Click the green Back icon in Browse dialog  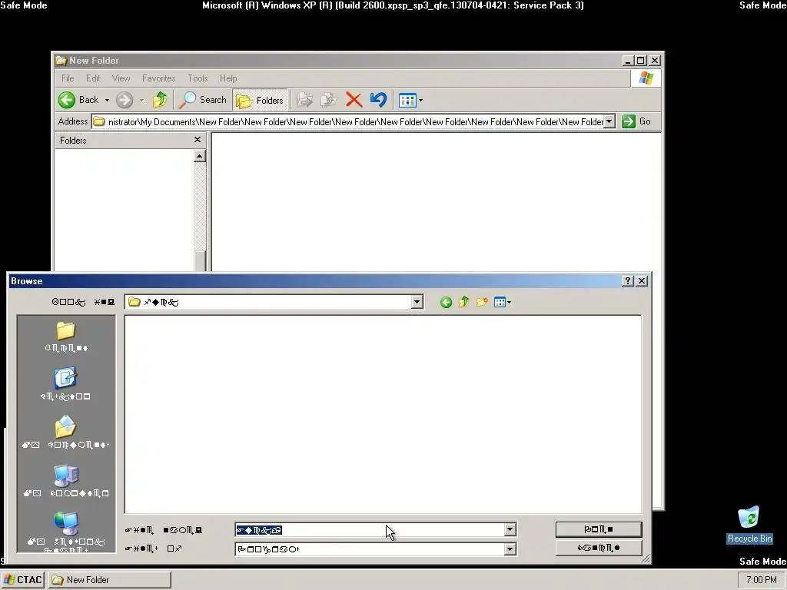pyautogui.click(x=446, y=302)
